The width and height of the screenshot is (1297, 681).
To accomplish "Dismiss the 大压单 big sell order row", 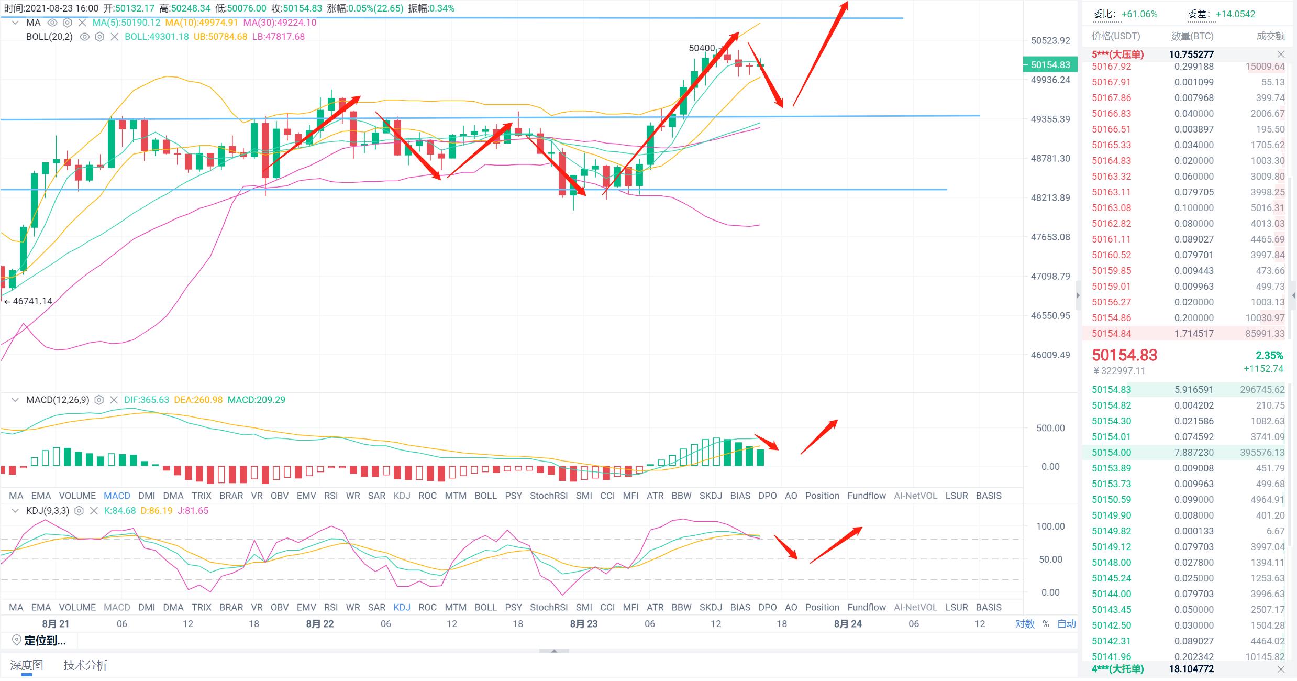I will [x=1281, y=54].
